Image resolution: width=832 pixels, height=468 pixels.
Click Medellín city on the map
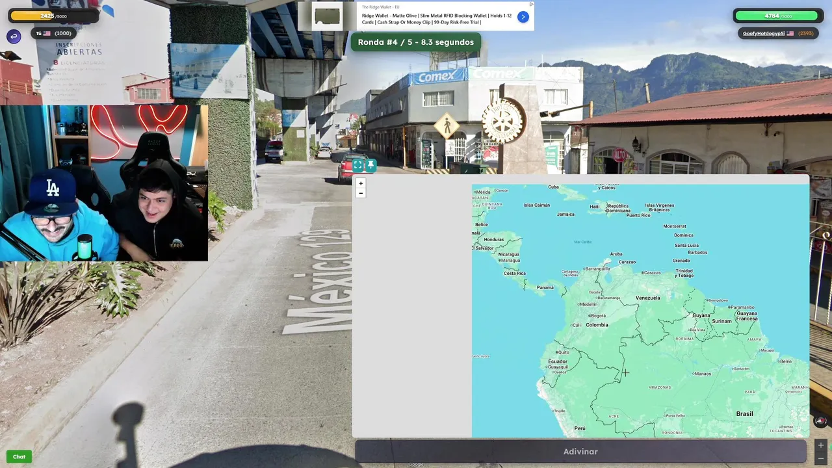pyautogui.click(x=588, y=304)
